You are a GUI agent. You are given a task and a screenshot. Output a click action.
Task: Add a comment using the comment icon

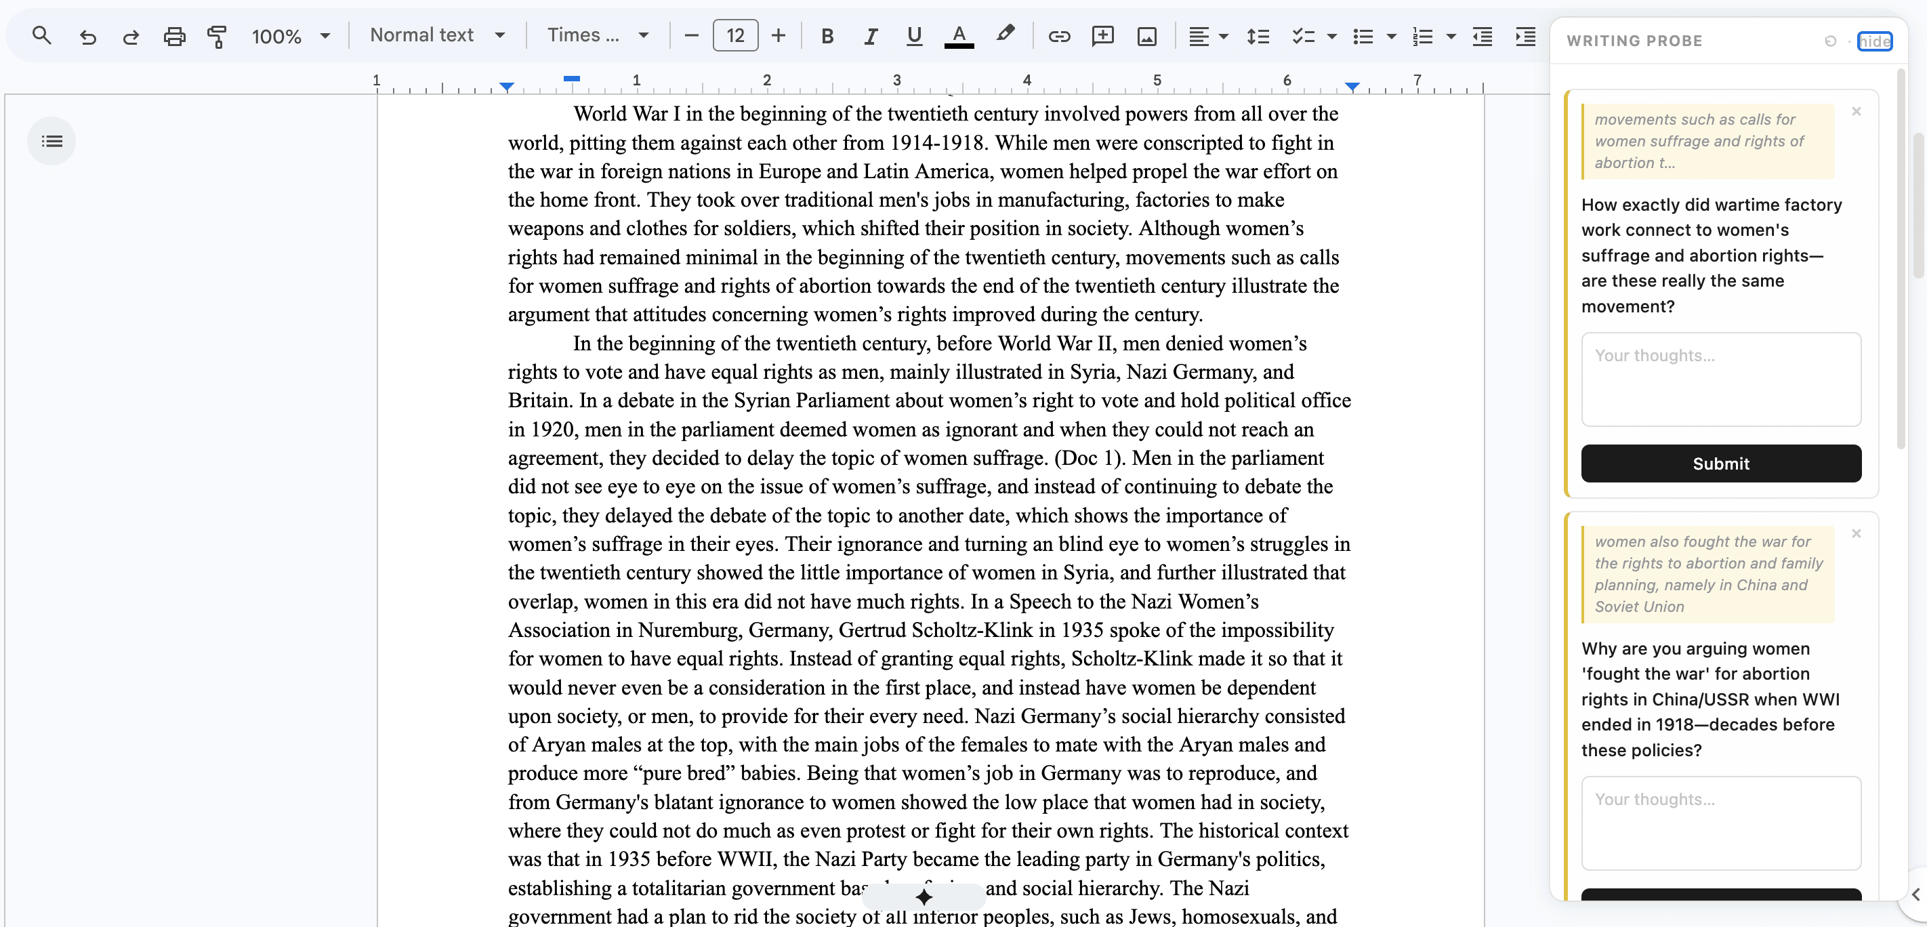[x=1102, y=35]
